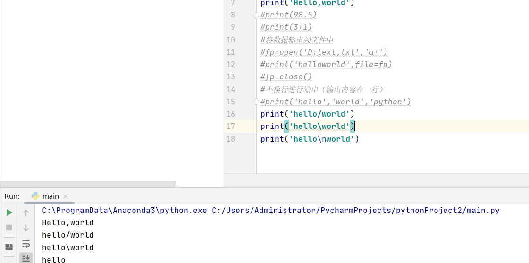Toggle Soft-Wrap for the console output
Image resolution: width=529 pixels, height=263 pixels.
(26, 244)
